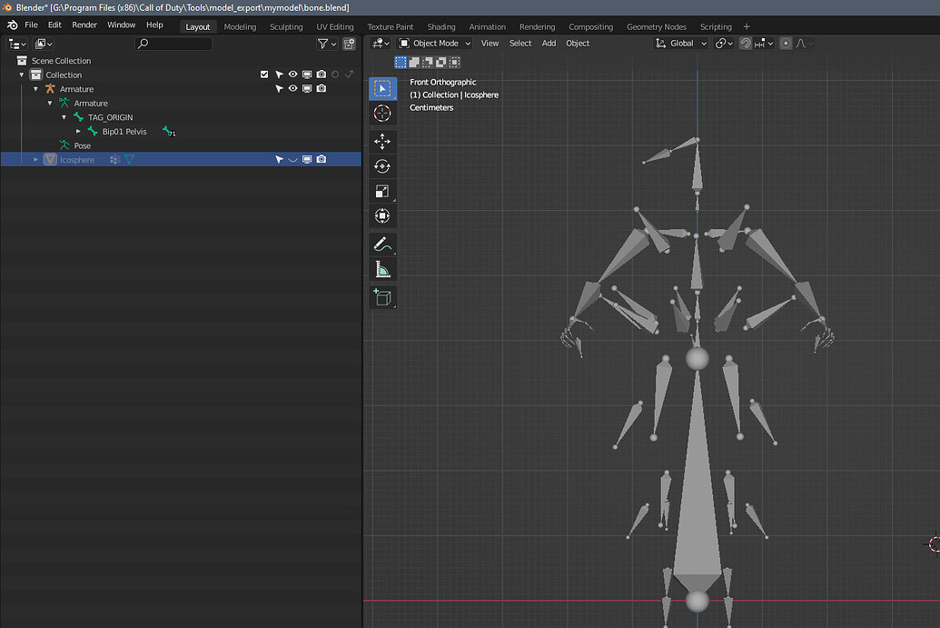
Task: Toggle proportional editing in viewport header
Action: [786, 44]
